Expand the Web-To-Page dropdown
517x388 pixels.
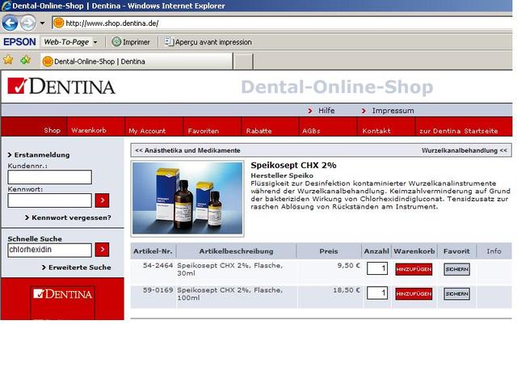[95, 42]
